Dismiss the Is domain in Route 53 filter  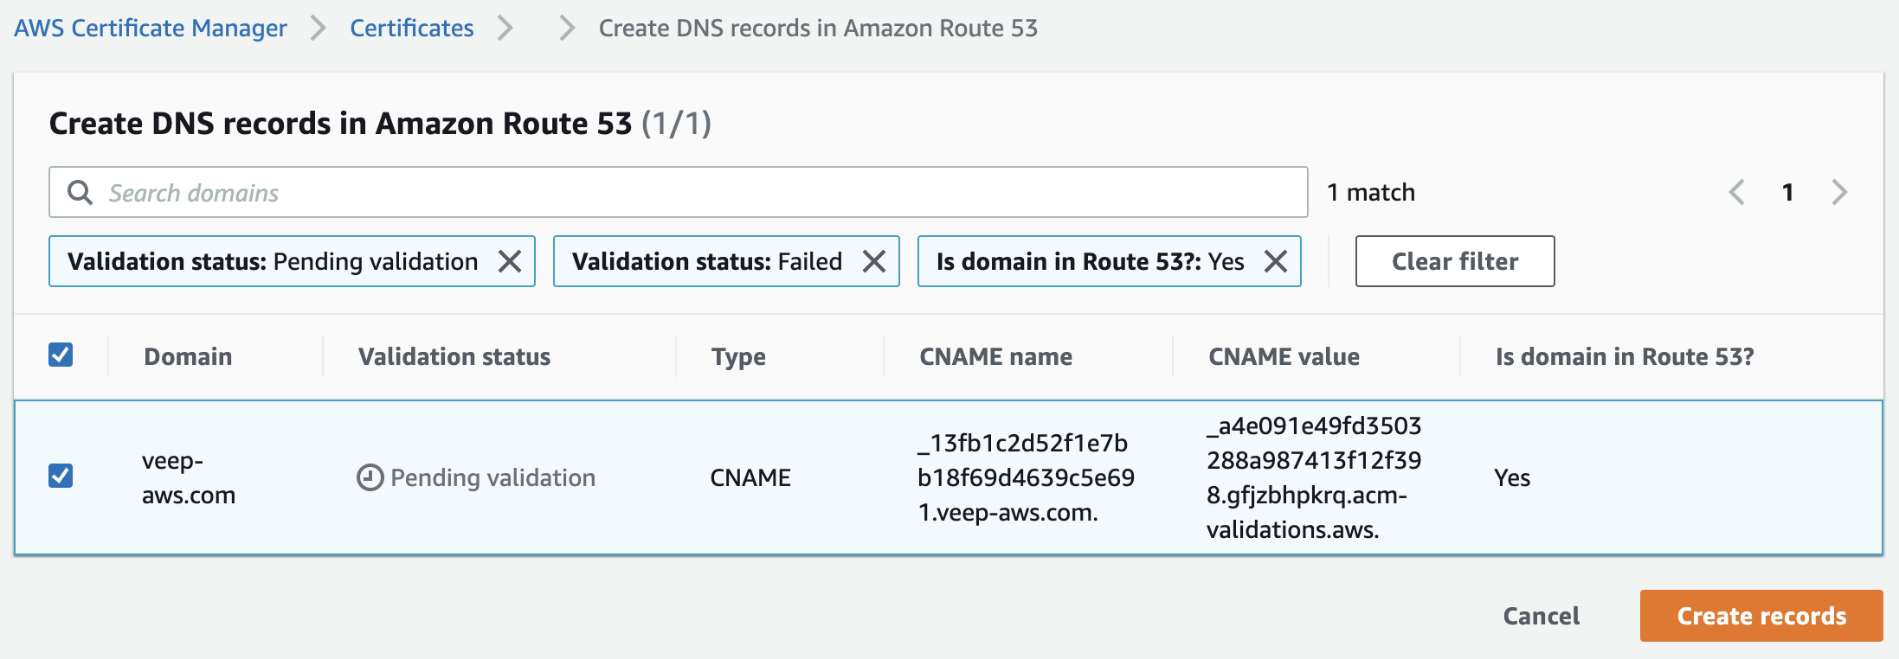[x=1275, y=260]
